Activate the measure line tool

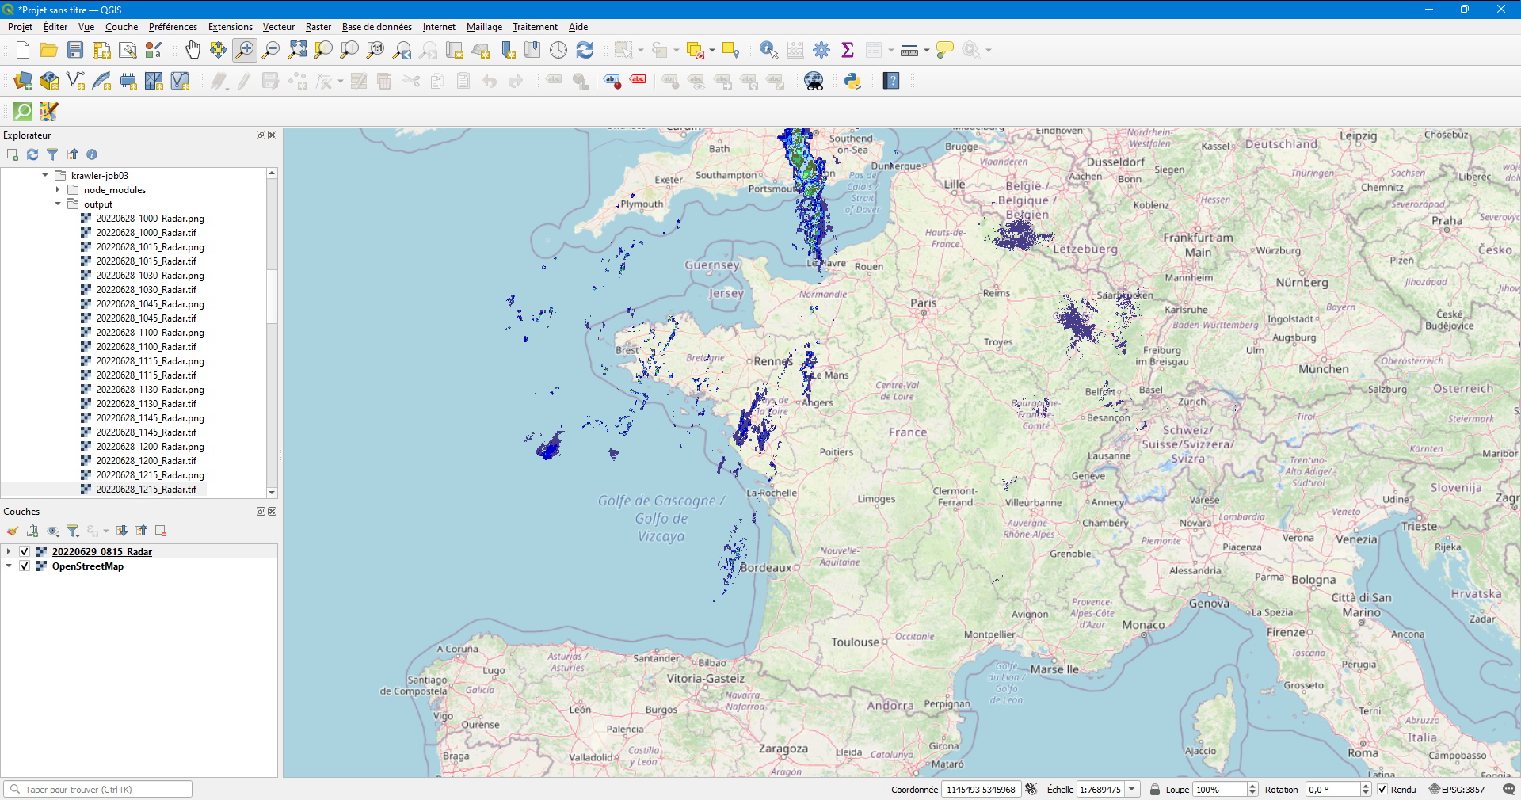click(x=909, y=50)
